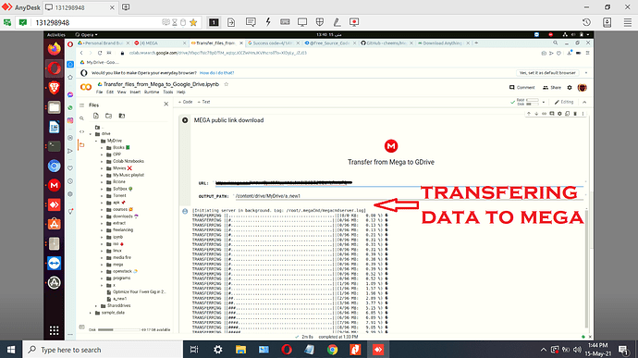Open cell settings from the cell toolbar gear

click(x=559, y=114)
